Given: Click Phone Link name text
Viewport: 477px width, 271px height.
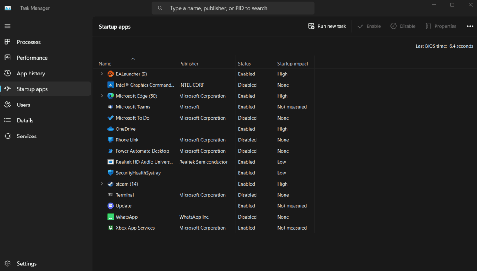Looking at the screenshot, I should pos(127,140).
